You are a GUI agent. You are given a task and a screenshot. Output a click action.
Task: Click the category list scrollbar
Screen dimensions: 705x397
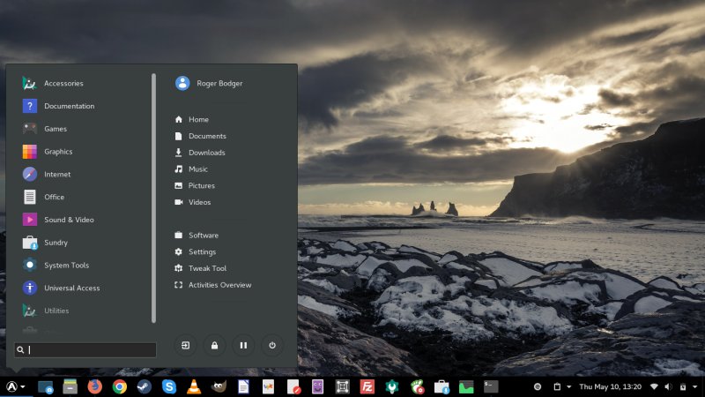tap(154, 198)
